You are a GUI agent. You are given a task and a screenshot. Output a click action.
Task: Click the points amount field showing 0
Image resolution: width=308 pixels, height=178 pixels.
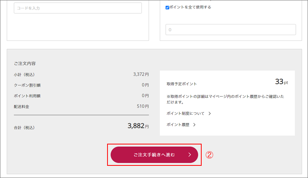(x=231, y=30)
